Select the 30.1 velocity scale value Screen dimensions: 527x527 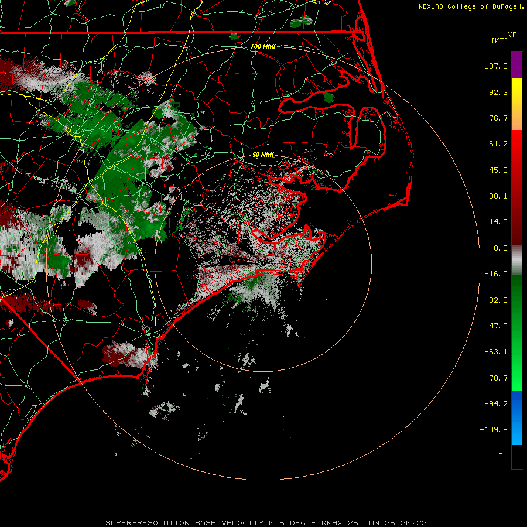498,196
